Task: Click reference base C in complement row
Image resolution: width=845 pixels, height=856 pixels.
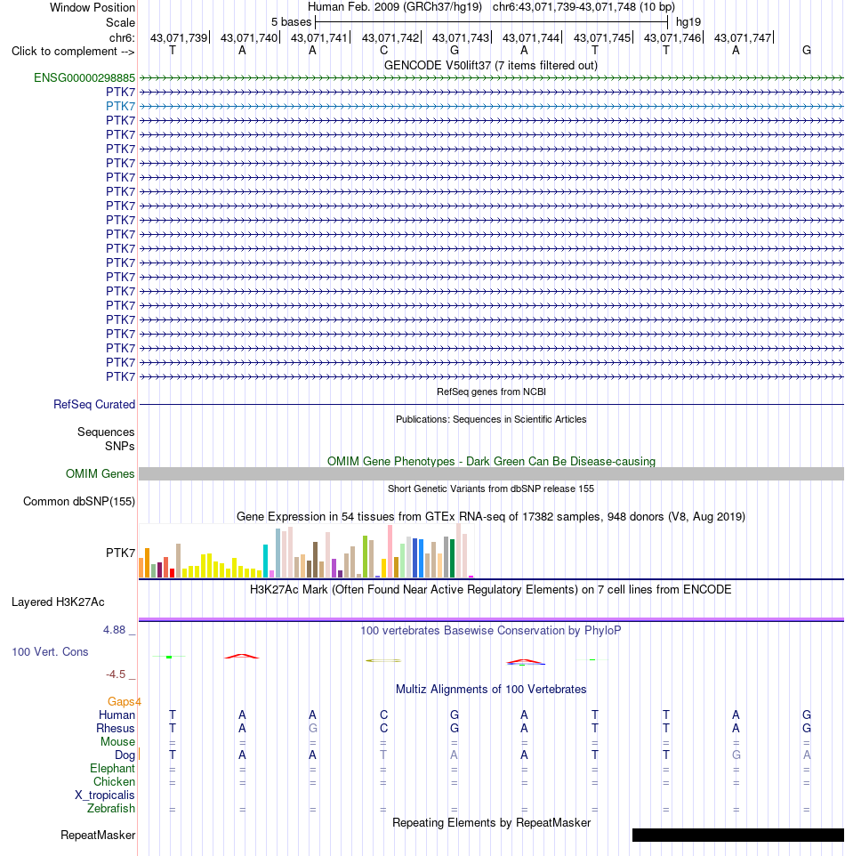Action: 383,50
